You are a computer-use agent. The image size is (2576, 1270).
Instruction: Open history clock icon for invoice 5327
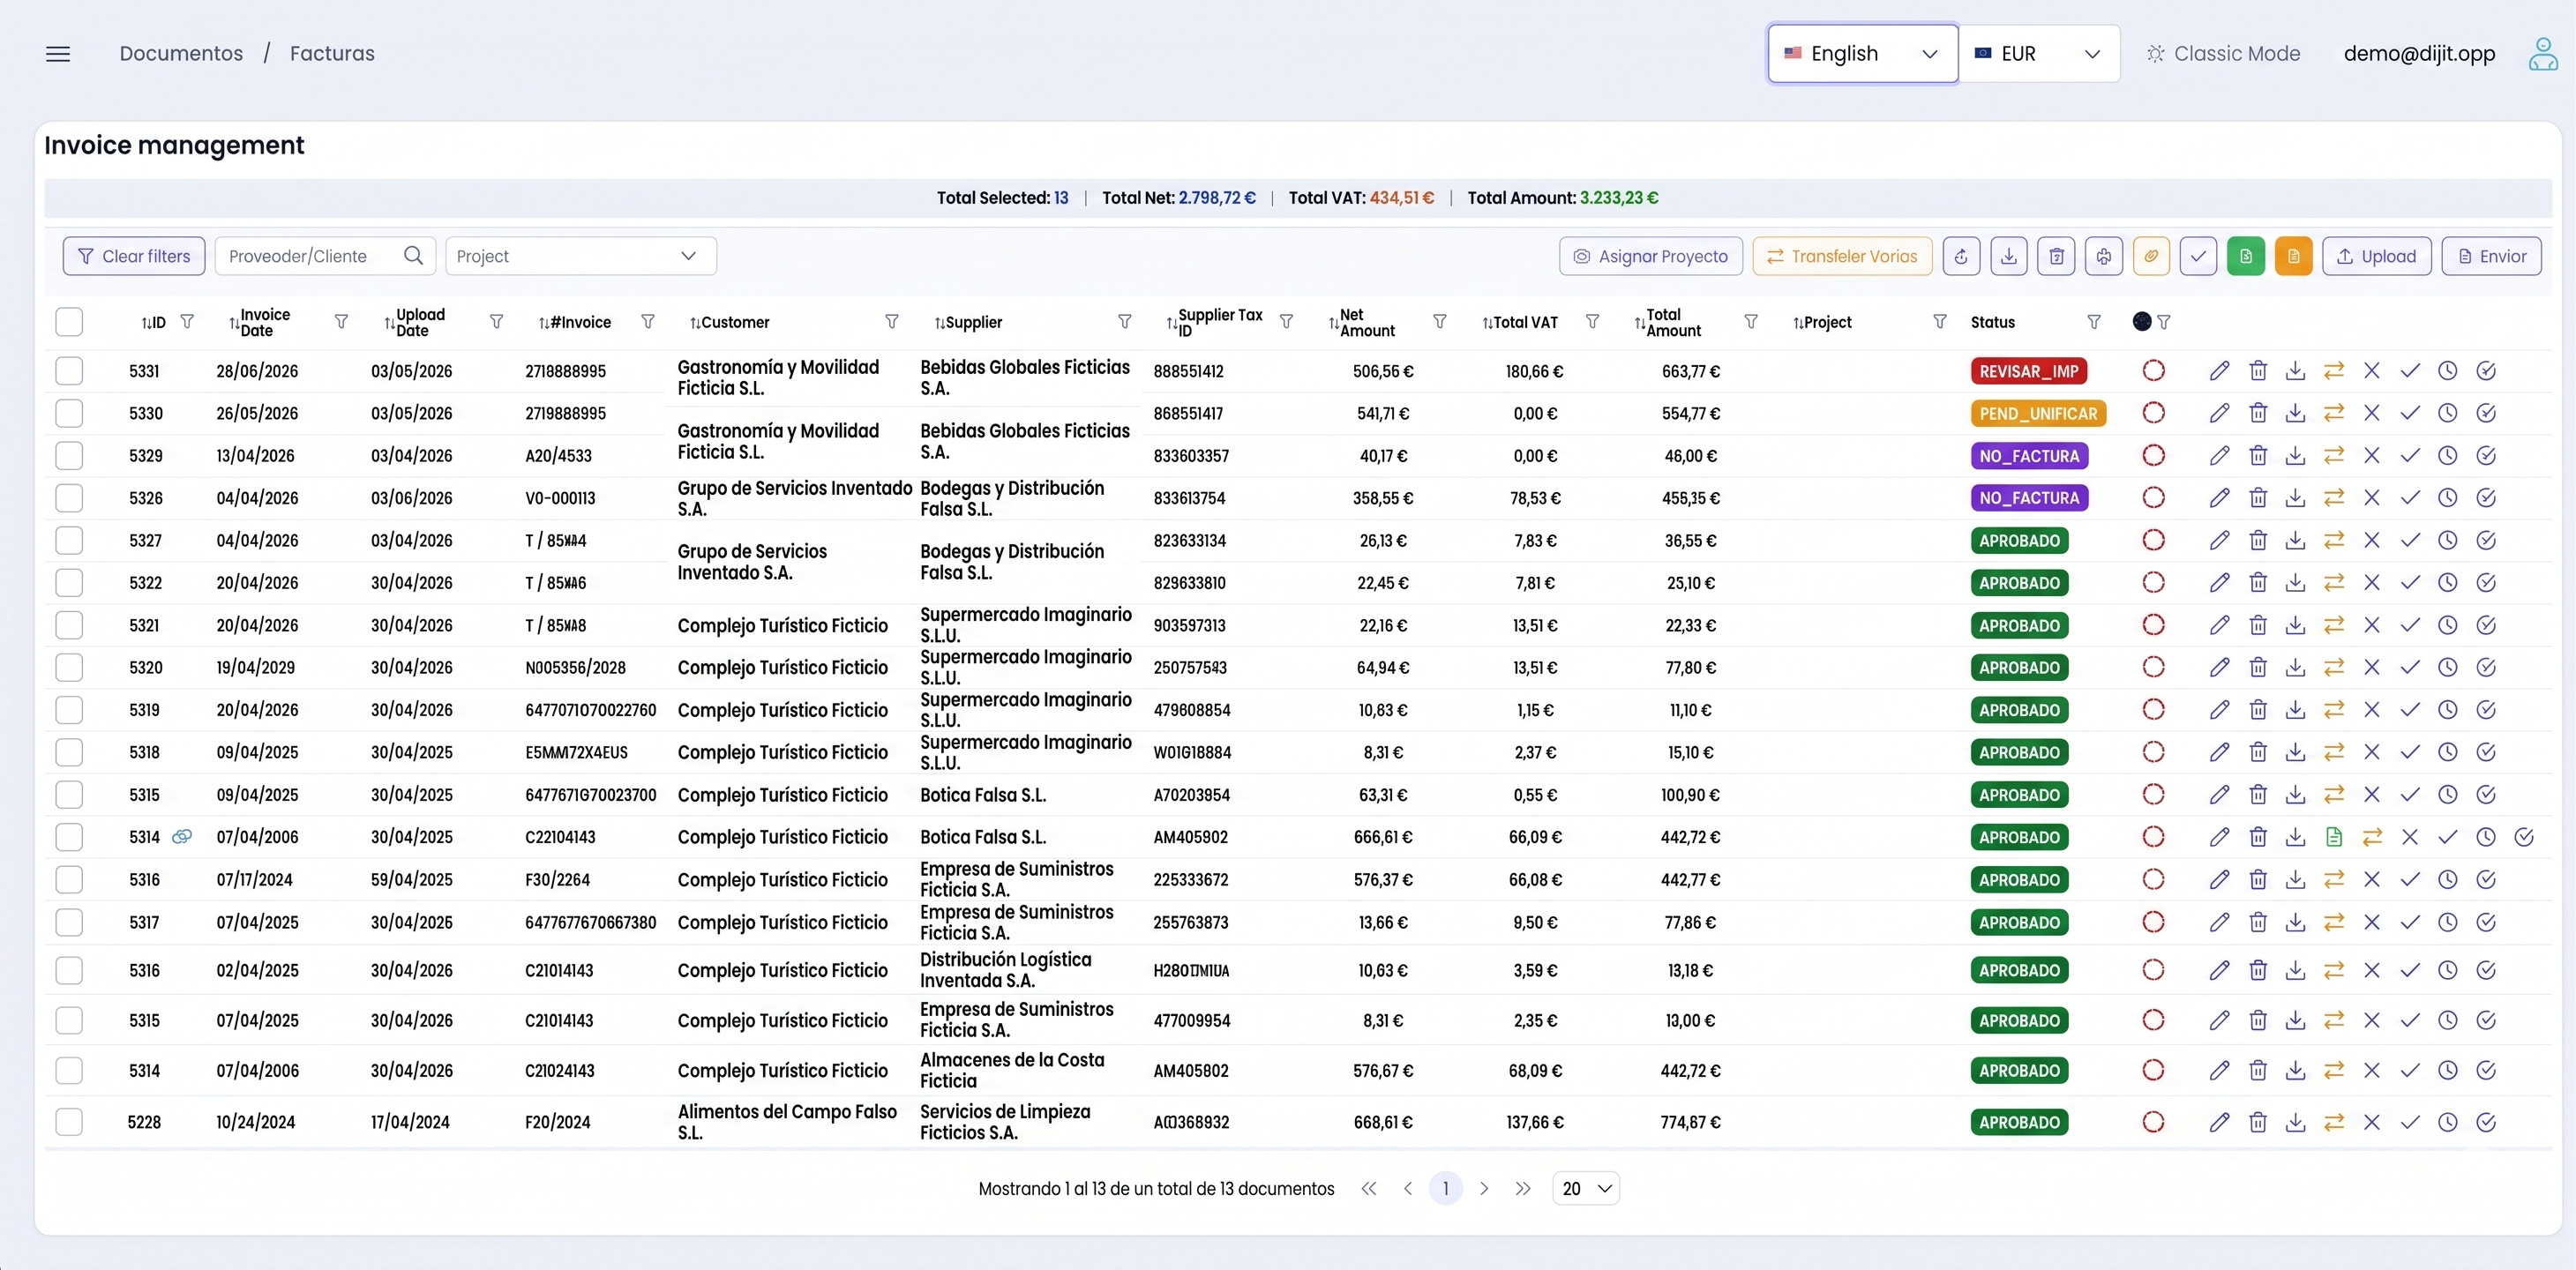(x=2447, y=540)
